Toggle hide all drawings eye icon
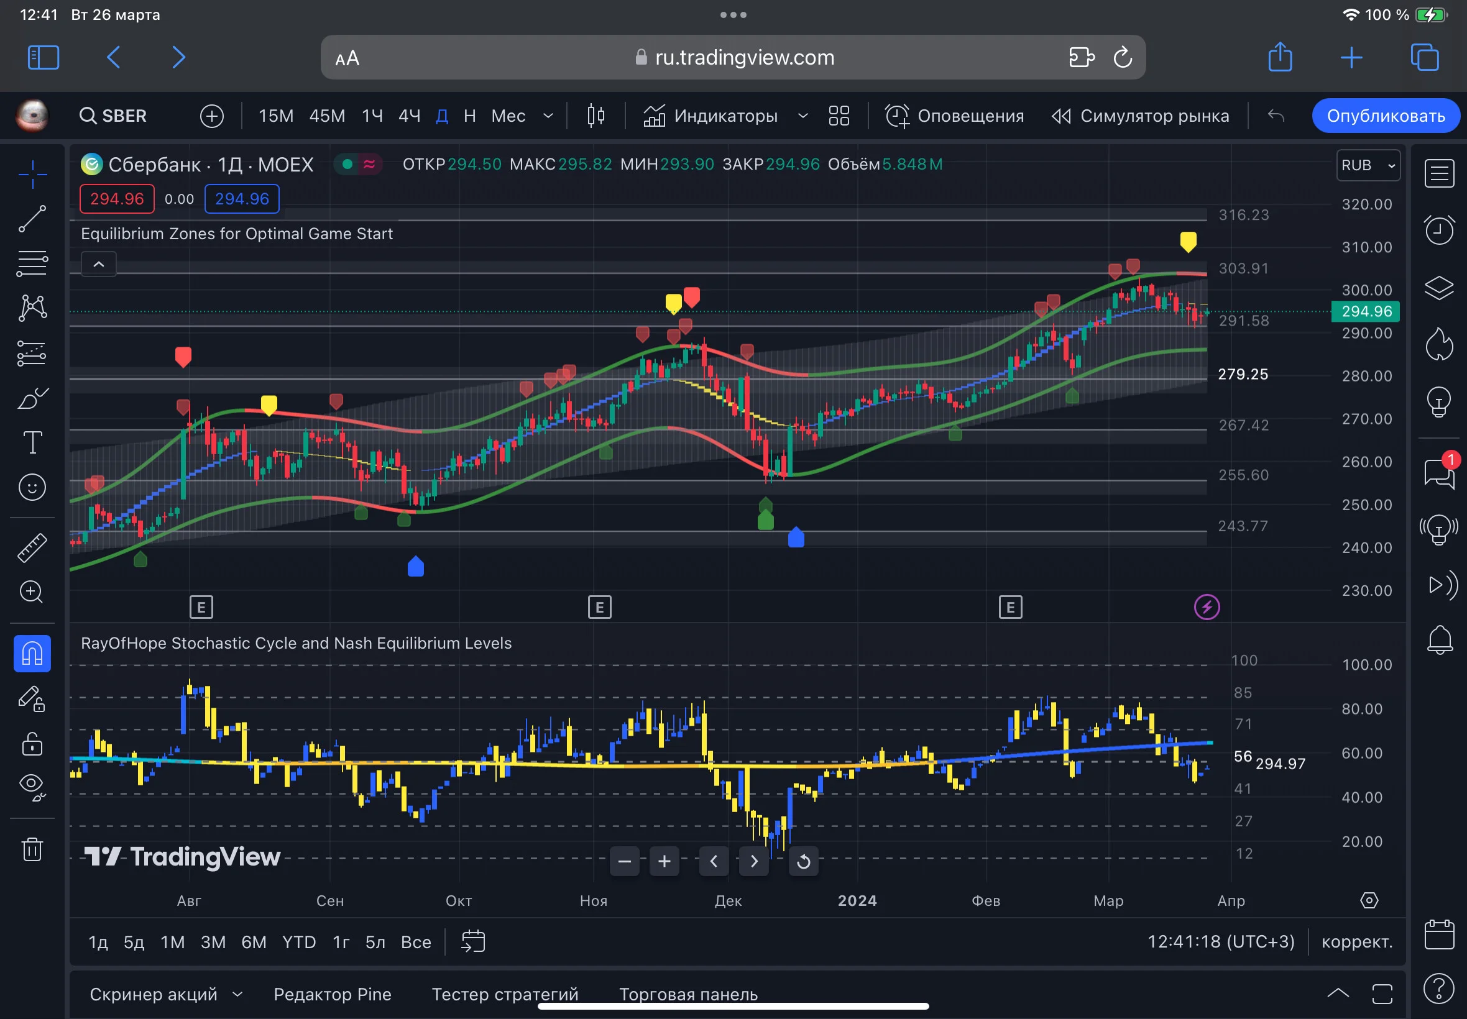Viewport: 1467px width, 1019px height. tap(32, 787)
